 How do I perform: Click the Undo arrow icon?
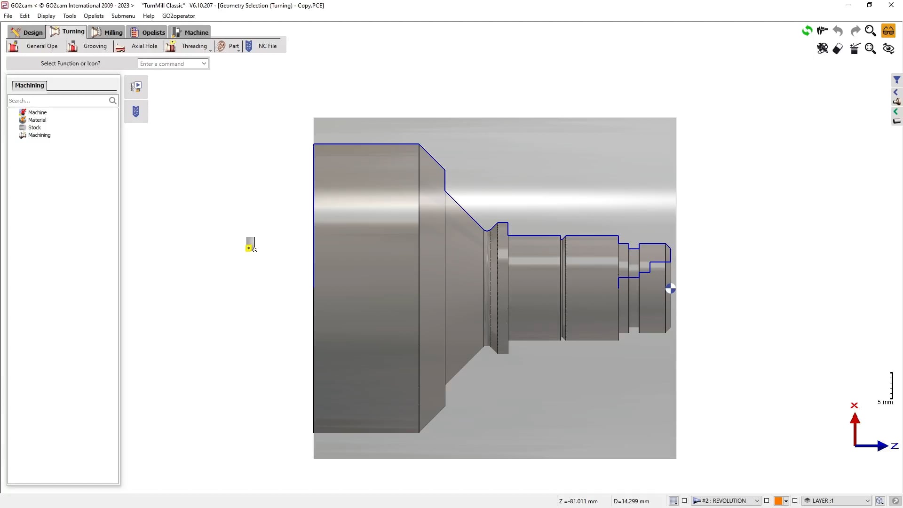838,31
